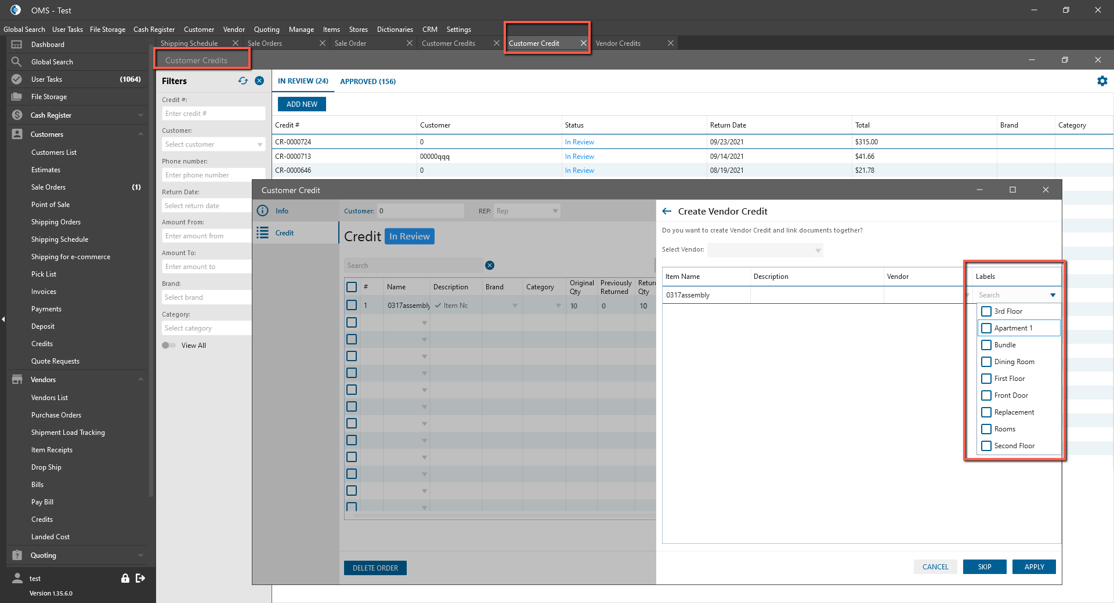1114x603 pixels.
Task: Click the back arrow beside Create Vendor Credit
Action: click(667, 212)
